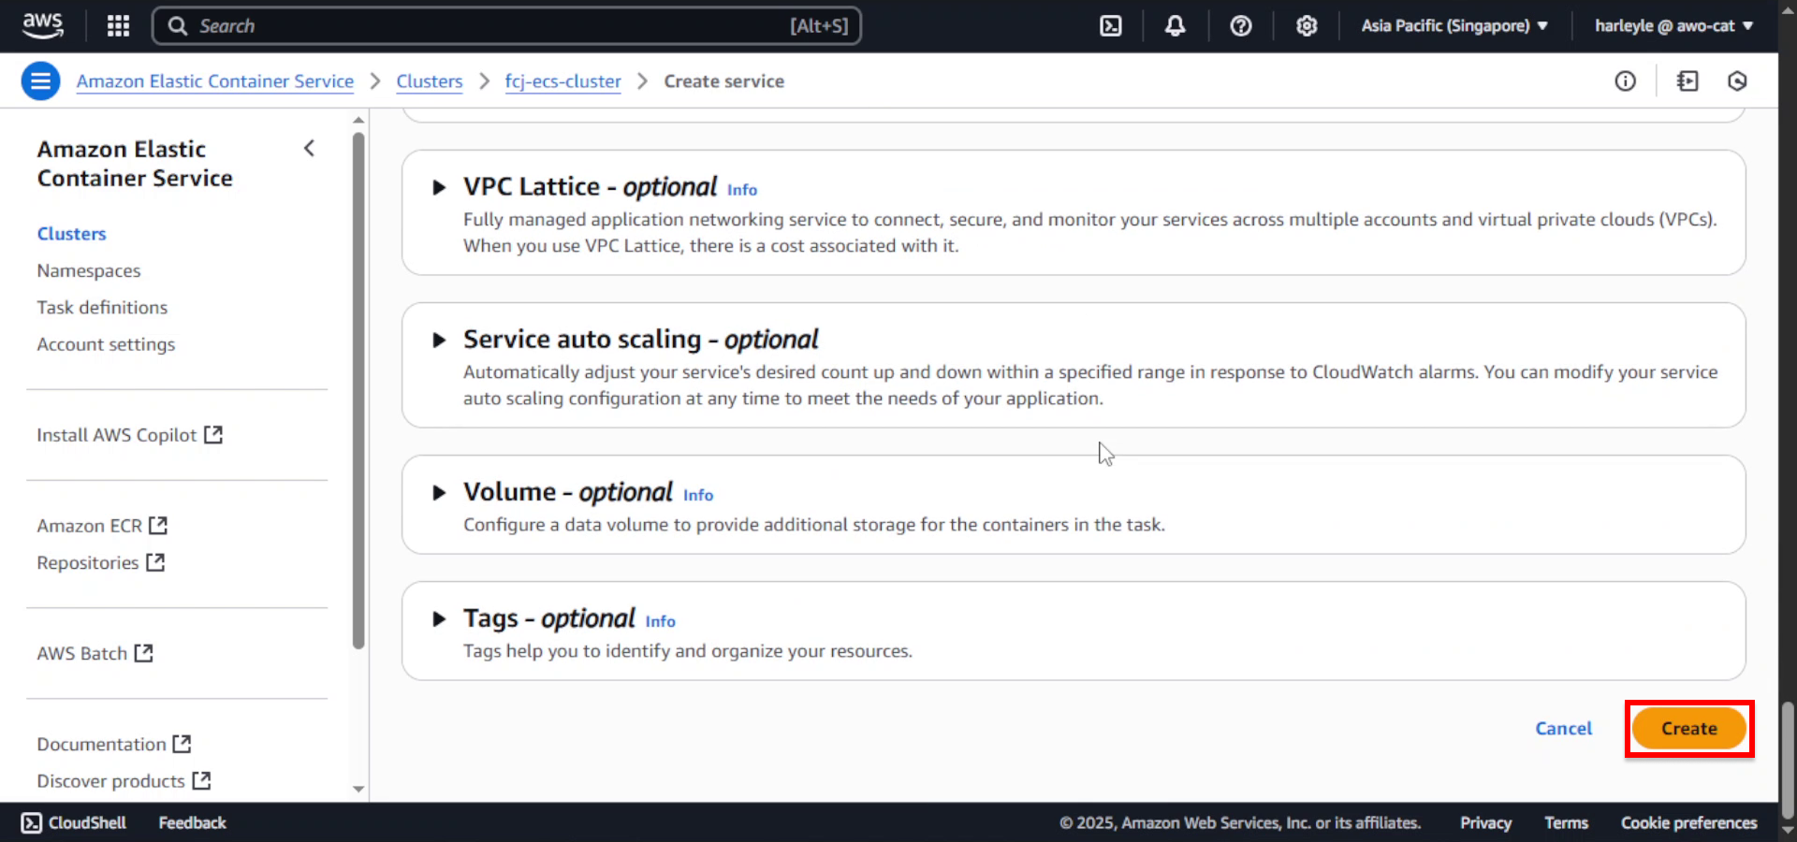Collapse the Amazon Elastic Container Service sidebar
Screen dimensions: 1797x842
click(309, 148)
